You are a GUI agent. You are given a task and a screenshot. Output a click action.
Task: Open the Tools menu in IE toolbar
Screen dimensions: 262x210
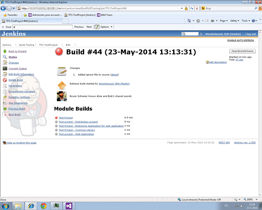pyautogui.click(x=246, y=21)
